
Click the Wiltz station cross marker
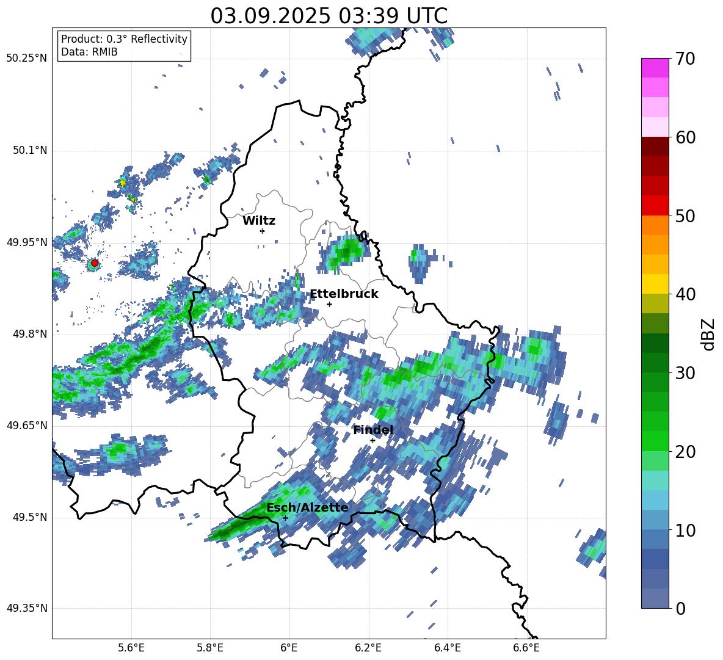point(263,231)
